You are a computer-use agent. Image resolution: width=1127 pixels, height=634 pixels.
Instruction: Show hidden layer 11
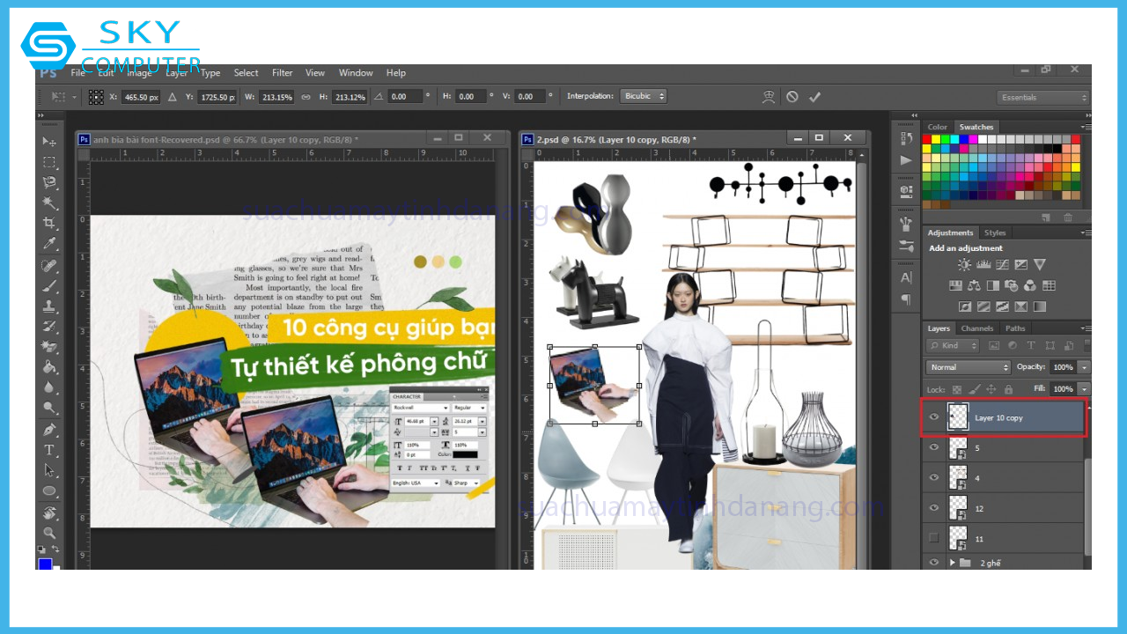pos(934,537)
